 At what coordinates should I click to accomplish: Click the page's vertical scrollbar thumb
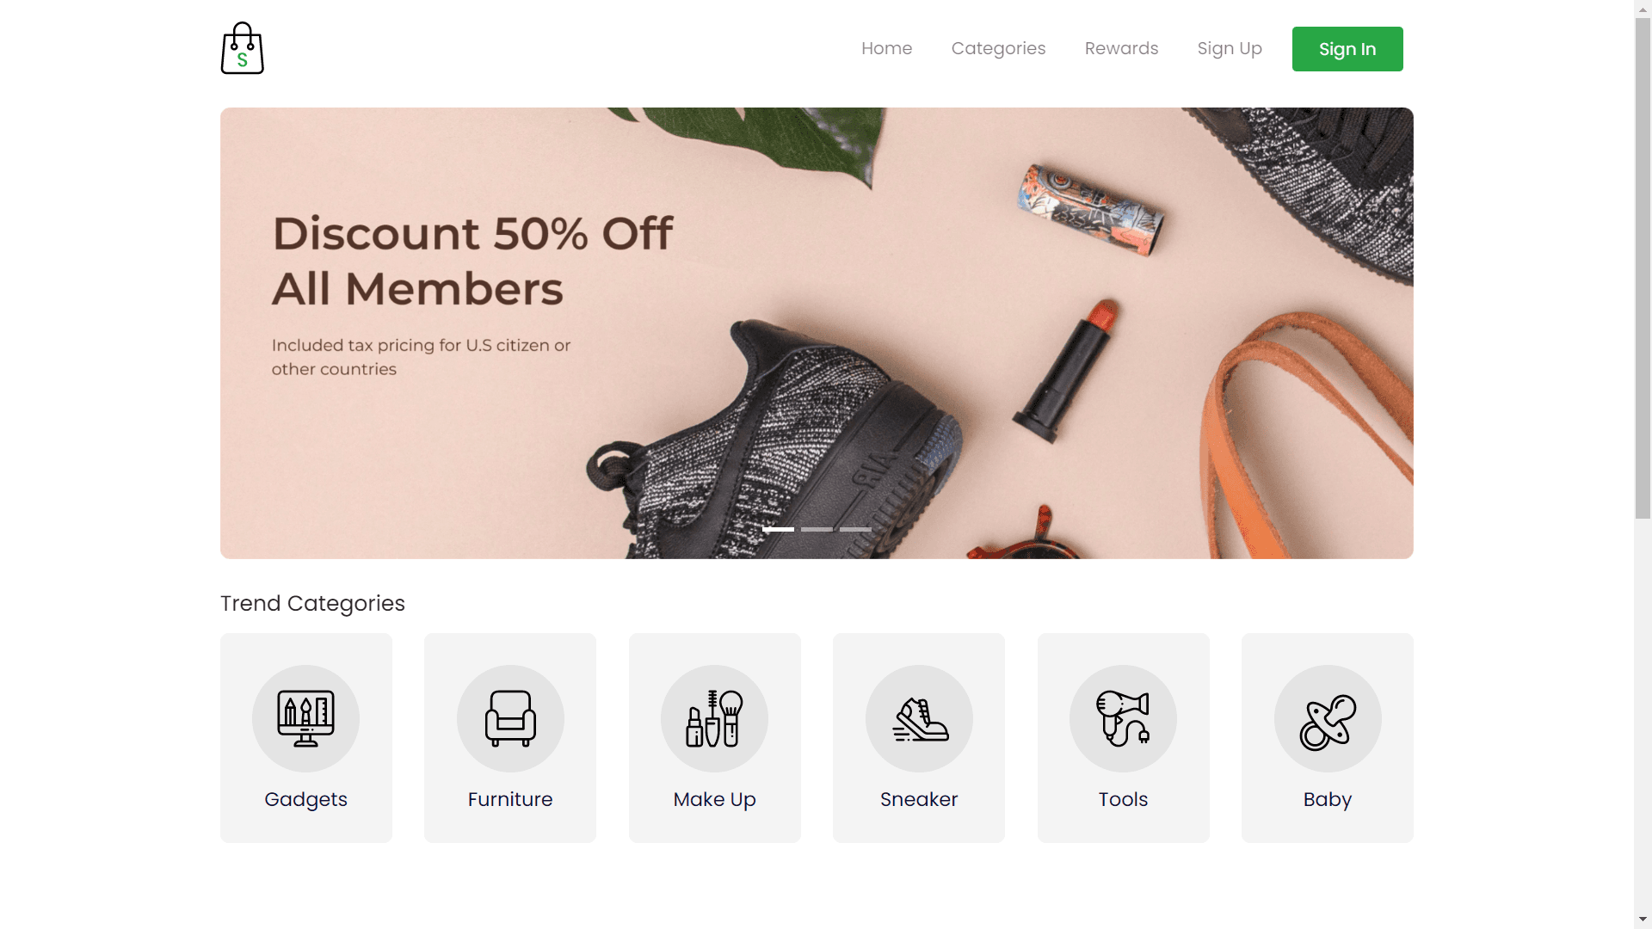point(1643,267)
